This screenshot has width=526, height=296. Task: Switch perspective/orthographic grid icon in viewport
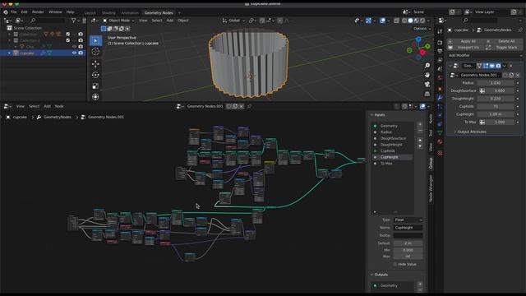point(427,94)
